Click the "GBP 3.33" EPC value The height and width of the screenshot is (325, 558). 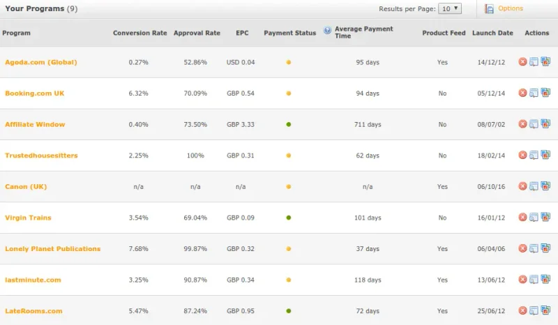click(x=241, y=125)
